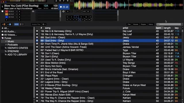This screenshot has width=184, height=103.
Task: Show the headphone-shaped tab in blue panel
Action: (64, 7)
